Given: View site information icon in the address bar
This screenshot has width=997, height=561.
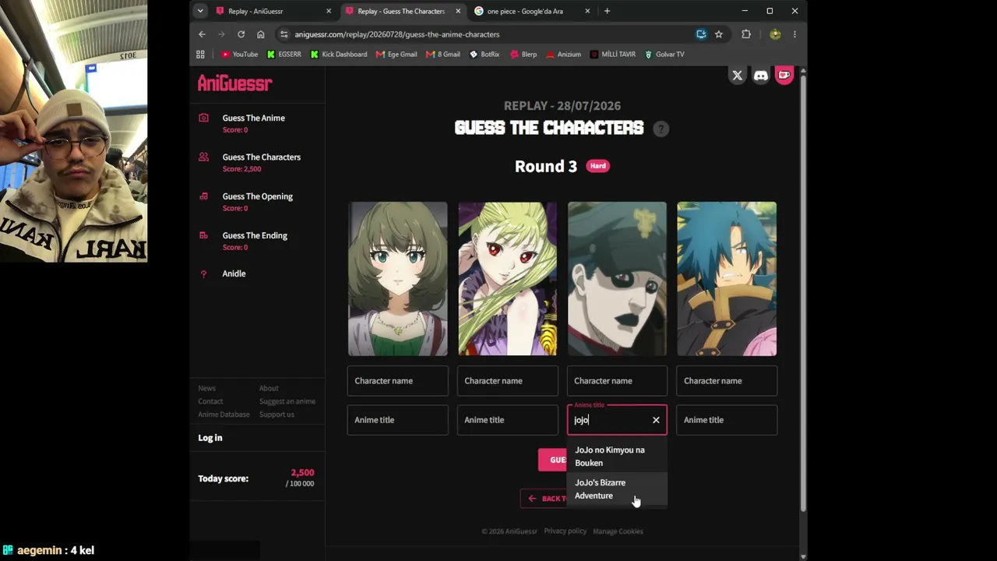Looking at the screenshot, I should click(x=284, y=34).
